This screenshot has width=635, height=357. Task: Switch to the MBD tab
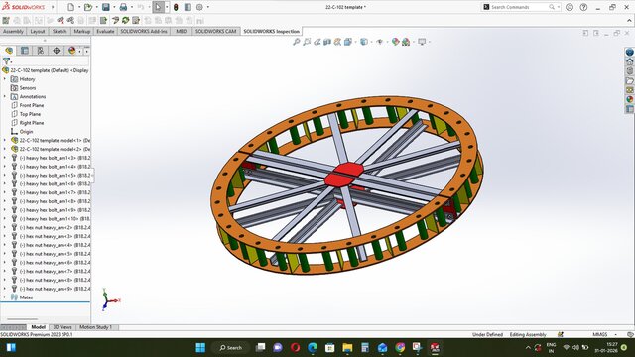(181, 31)
